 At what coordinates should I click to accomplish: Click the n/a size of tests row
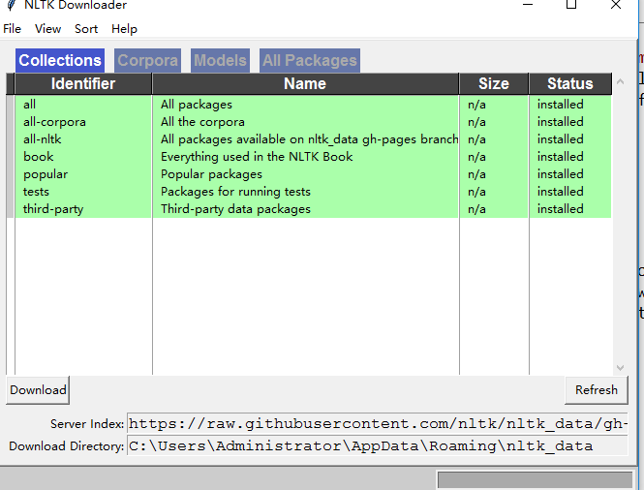click(x=476, y=192)
